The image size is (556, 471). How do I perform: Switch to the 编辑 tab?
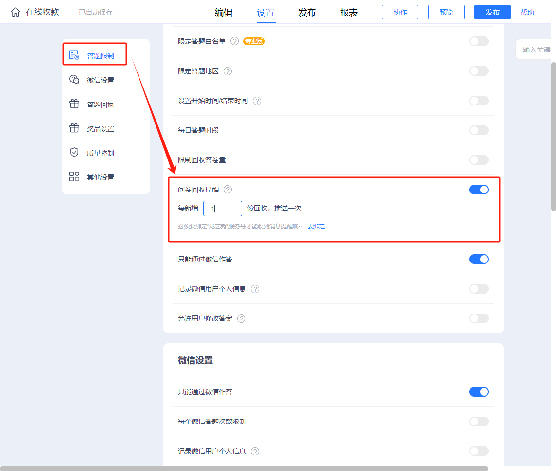pyautogui.click(x=224, y=13)
